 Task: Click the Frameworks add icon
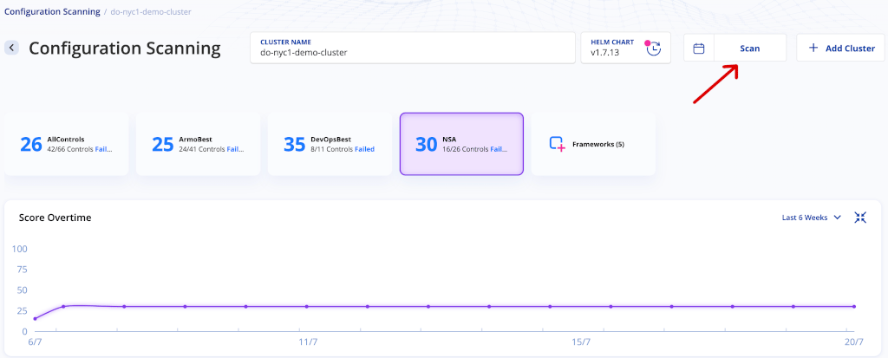(558, 144)
